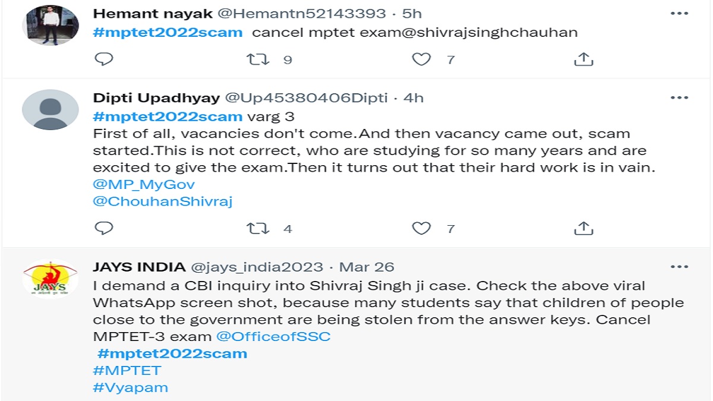713x401 pixels.
Task: View Hemant nayak's profile picture
Action: [x=51, y=25]
